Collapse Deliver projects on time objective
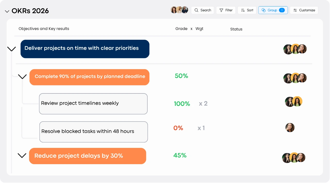 click(12, 49)
